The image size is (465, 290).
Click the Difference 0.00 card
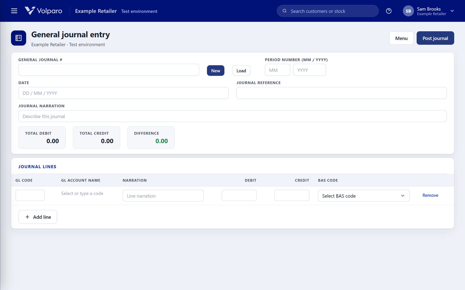[x=151, y=137]
